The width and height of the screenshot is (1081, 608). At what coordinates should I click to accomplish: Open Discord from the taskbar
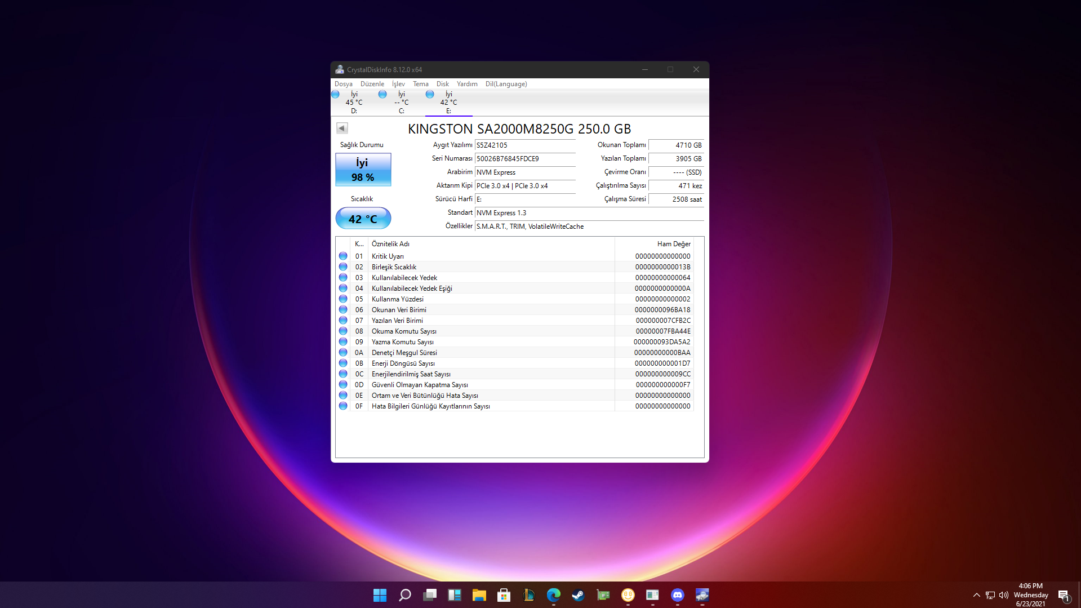(x=677, y=595)
